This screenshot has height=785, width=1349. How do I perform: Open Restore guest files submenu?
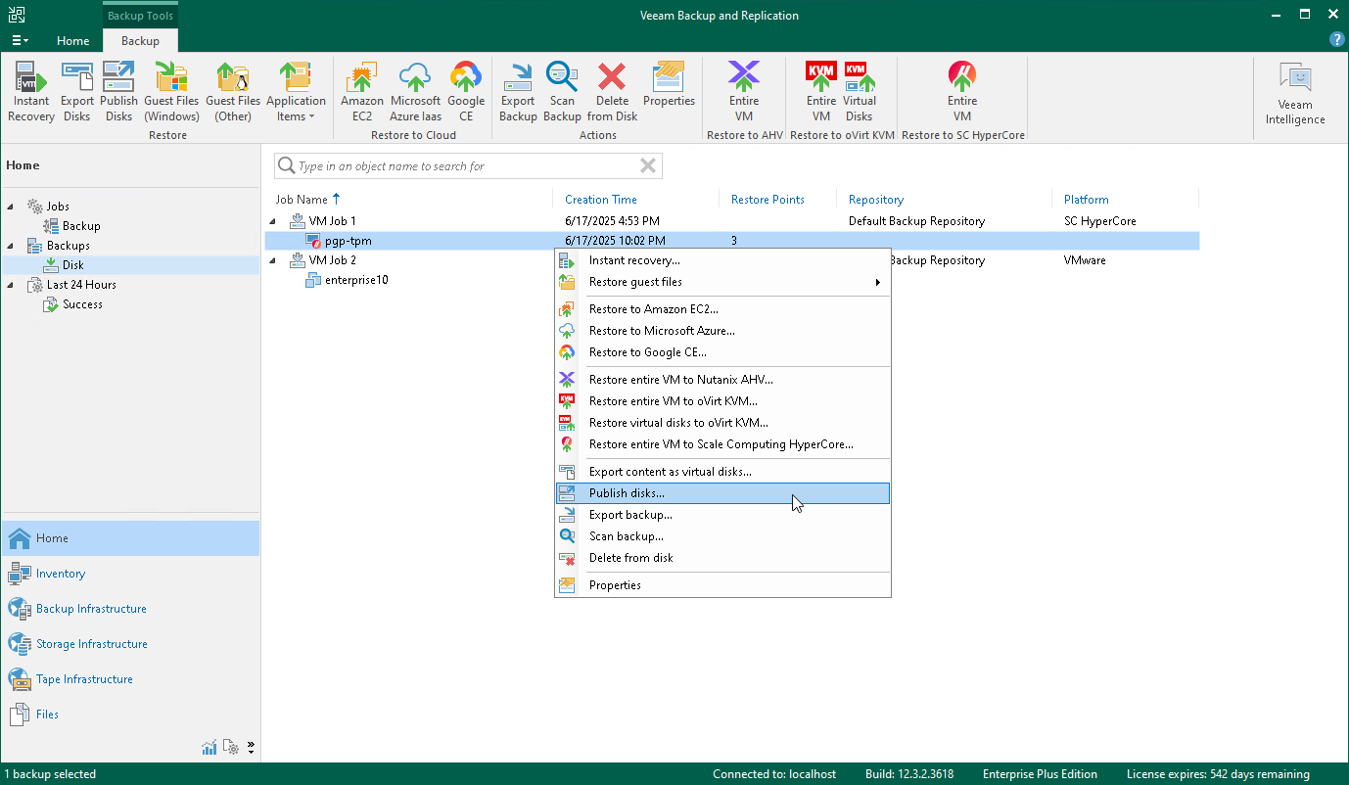coord(722,282)
